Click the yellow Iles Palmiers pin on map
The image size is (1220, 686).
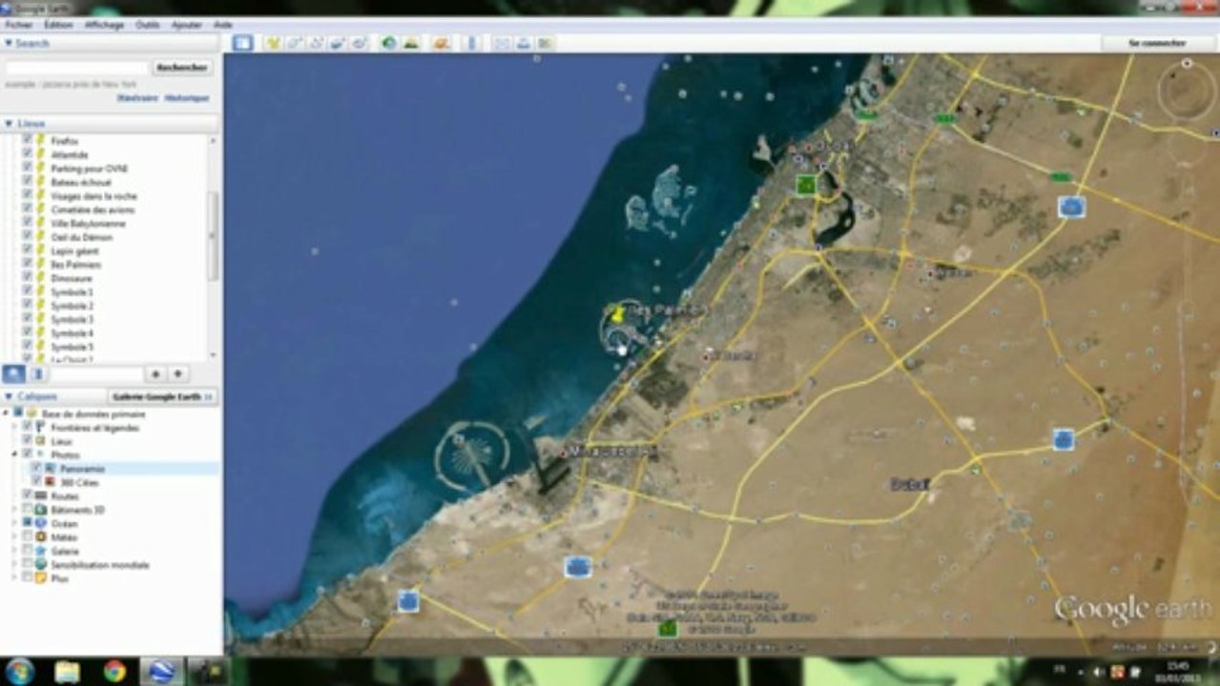tap(617, 312)
